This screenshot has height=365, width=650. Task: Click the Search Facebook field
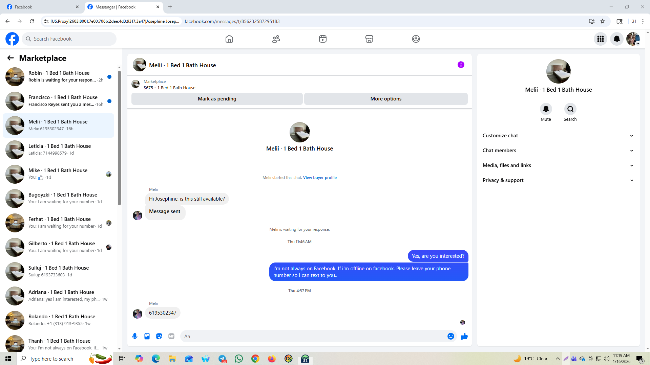(69, 39)
